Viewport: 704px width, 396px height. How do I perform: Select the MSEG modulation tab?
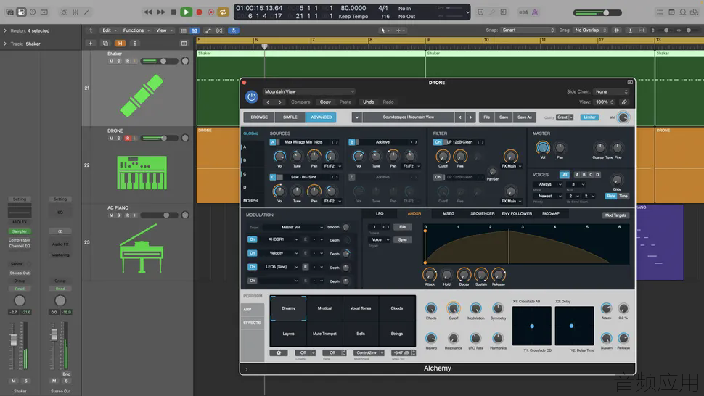(x=449, y=213)
